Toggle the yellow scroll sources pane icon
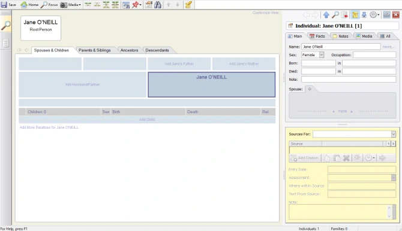This screenshot has width=402, height=231. point(355,15)
